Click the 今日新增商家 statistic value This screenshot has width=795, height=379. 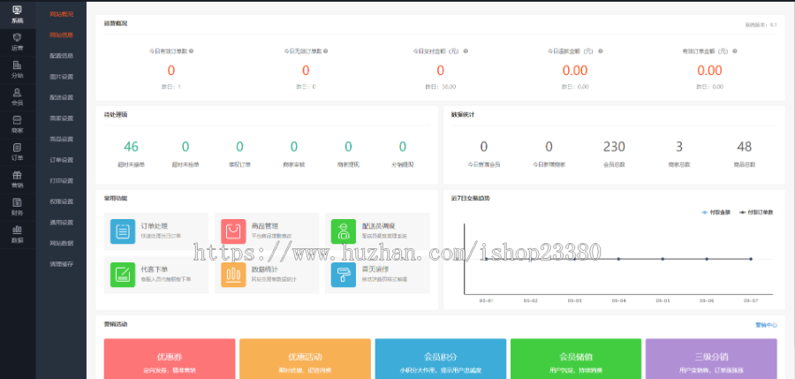coord(549,148)
